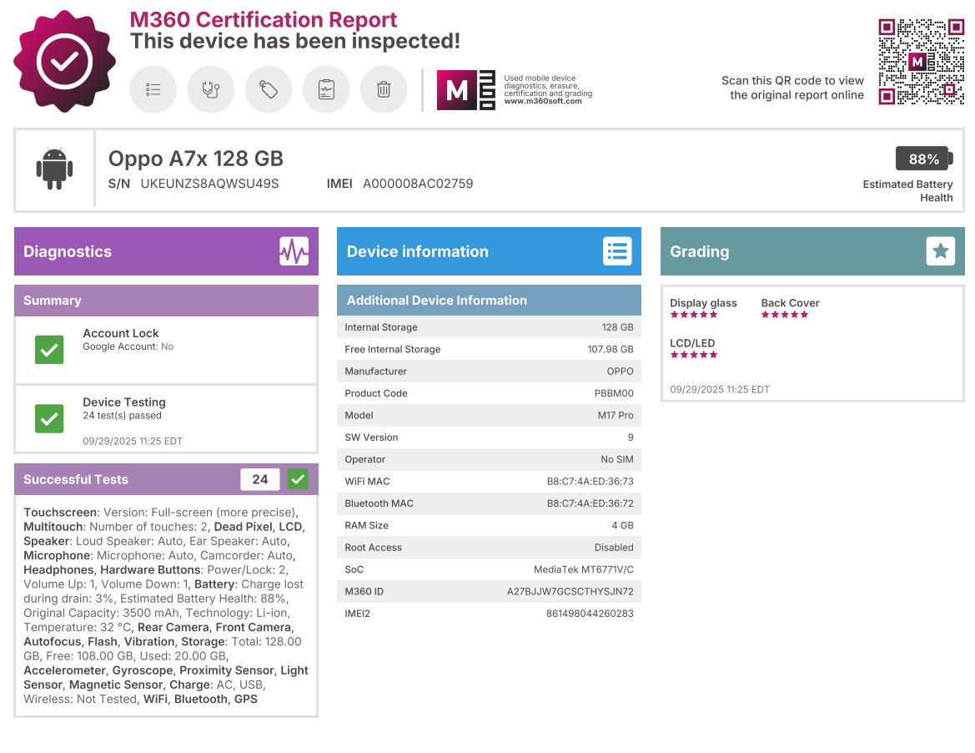Click the Successful Tests count badge 24

pos(260,479)
